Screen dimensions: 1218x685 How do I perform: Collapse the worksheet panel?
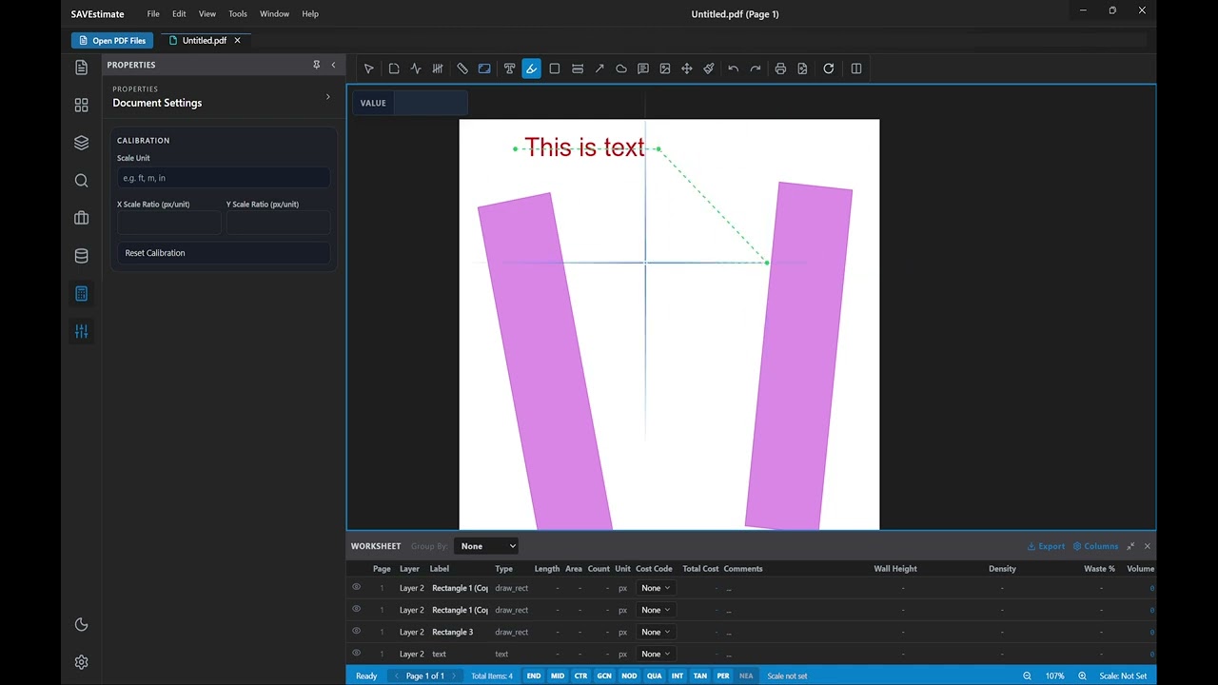tap(1130, 546)
